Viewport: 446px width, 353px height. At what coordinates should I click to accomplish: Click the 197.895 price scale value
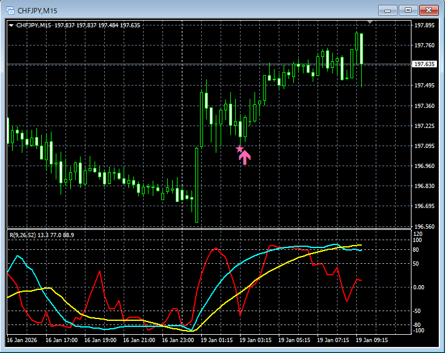point(424,25)
